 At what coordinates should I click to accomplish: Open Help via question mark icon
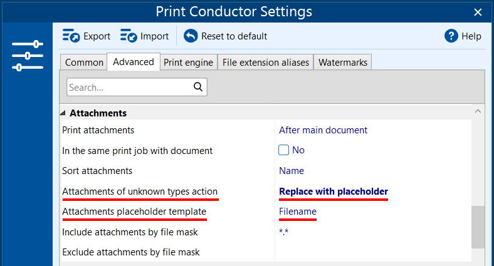coord(451,36)
